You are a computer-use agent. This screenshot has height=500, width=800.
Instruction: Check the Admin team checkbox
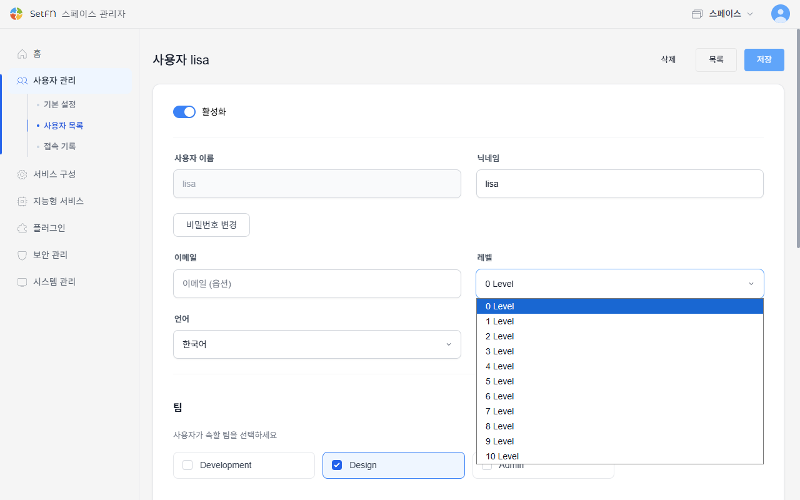pyautogui.click(x=487, y=466)
